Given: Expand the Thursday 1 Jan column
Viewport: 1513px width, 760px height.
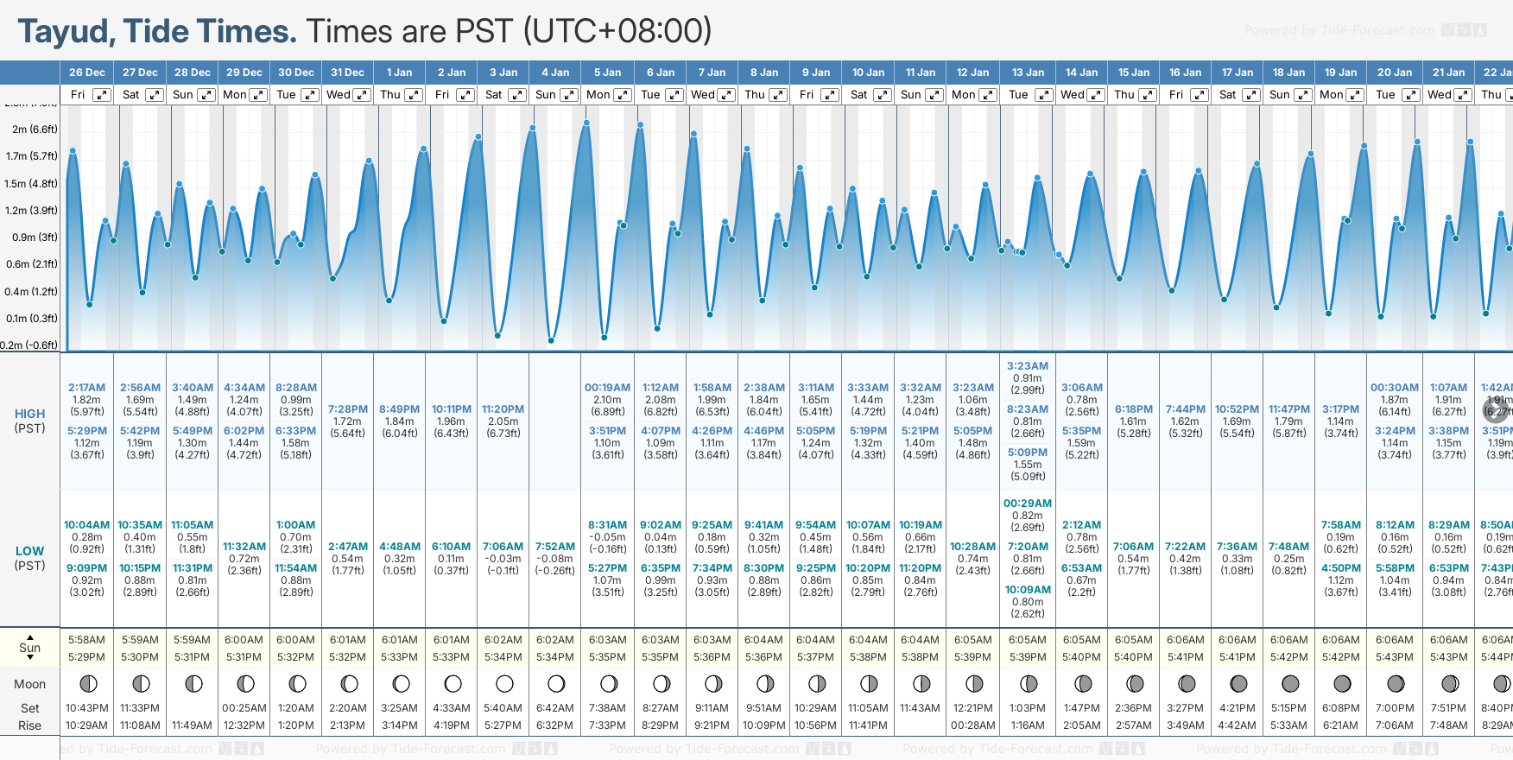Looking at the screenshot, I should 414,95.
